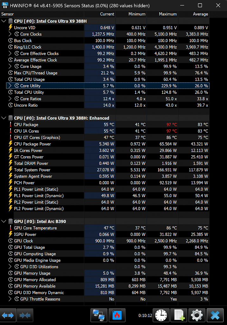Collapse the CPU Enhanced sensor group
227x325 pixels.
[4, 118]
